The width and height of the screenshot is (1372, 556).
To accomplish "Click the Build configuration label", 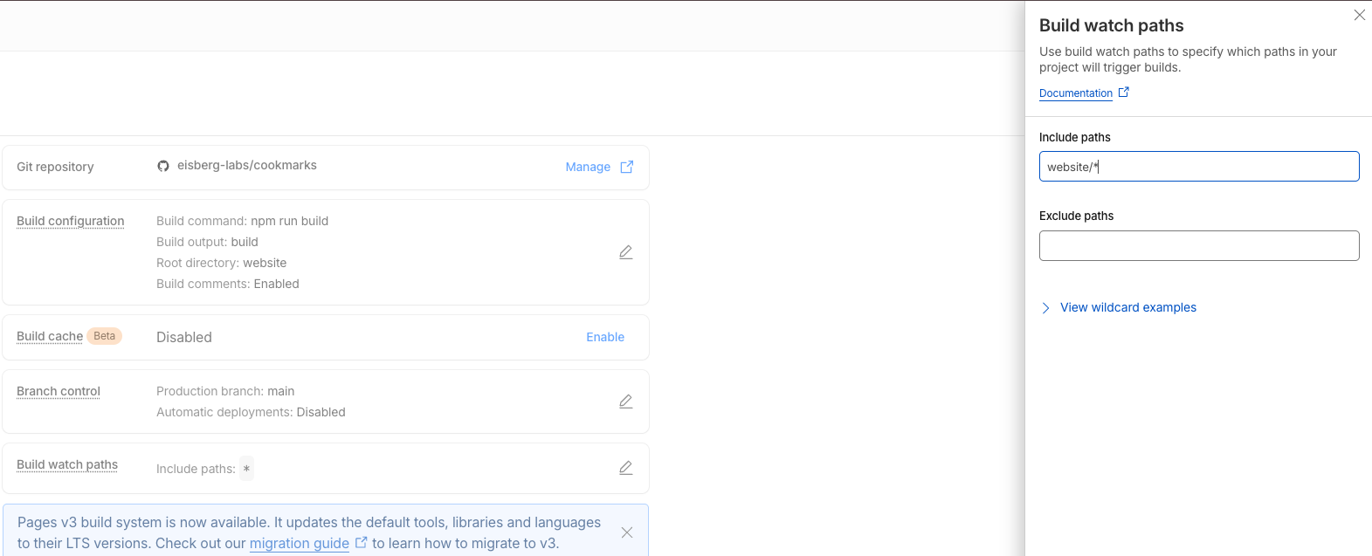I will coord(71,221).
